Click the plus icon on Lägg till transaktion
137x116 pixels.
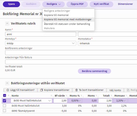(x=8, y=90)
